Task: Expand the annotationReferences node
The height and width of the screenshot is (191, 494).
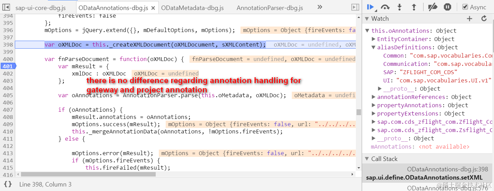Action: (373, 97)
